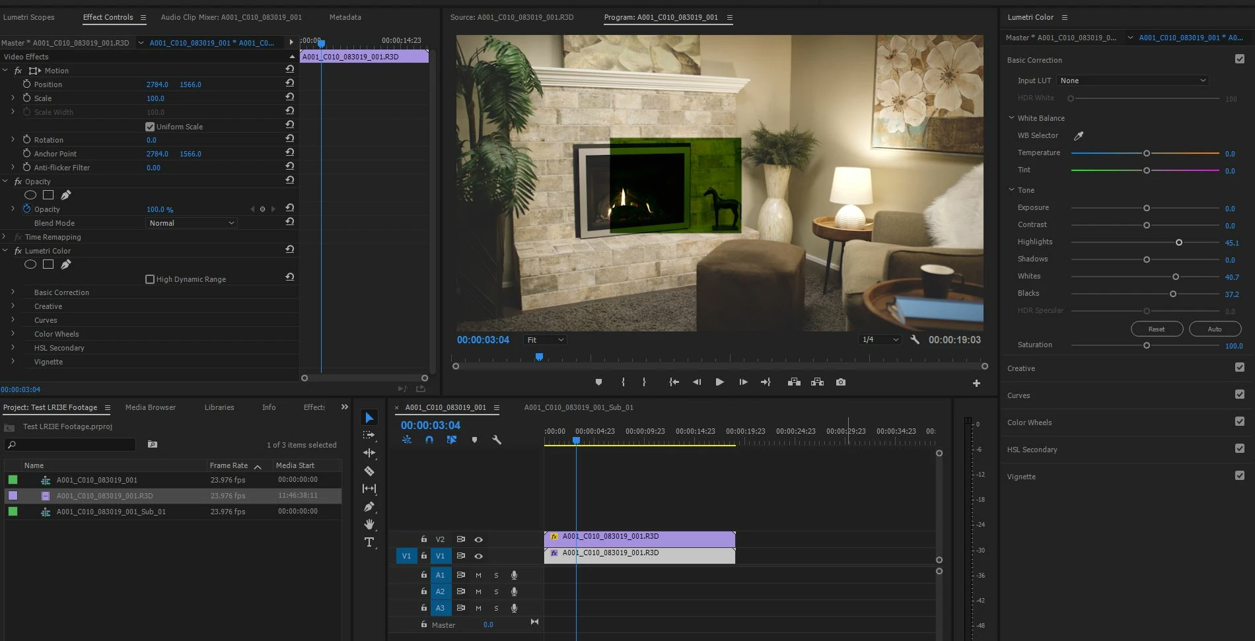Image resolution: width=1255 pixels, height=641 pixels.
Task: Click the Export Frame camera icon
Action: tap(840, 382)
